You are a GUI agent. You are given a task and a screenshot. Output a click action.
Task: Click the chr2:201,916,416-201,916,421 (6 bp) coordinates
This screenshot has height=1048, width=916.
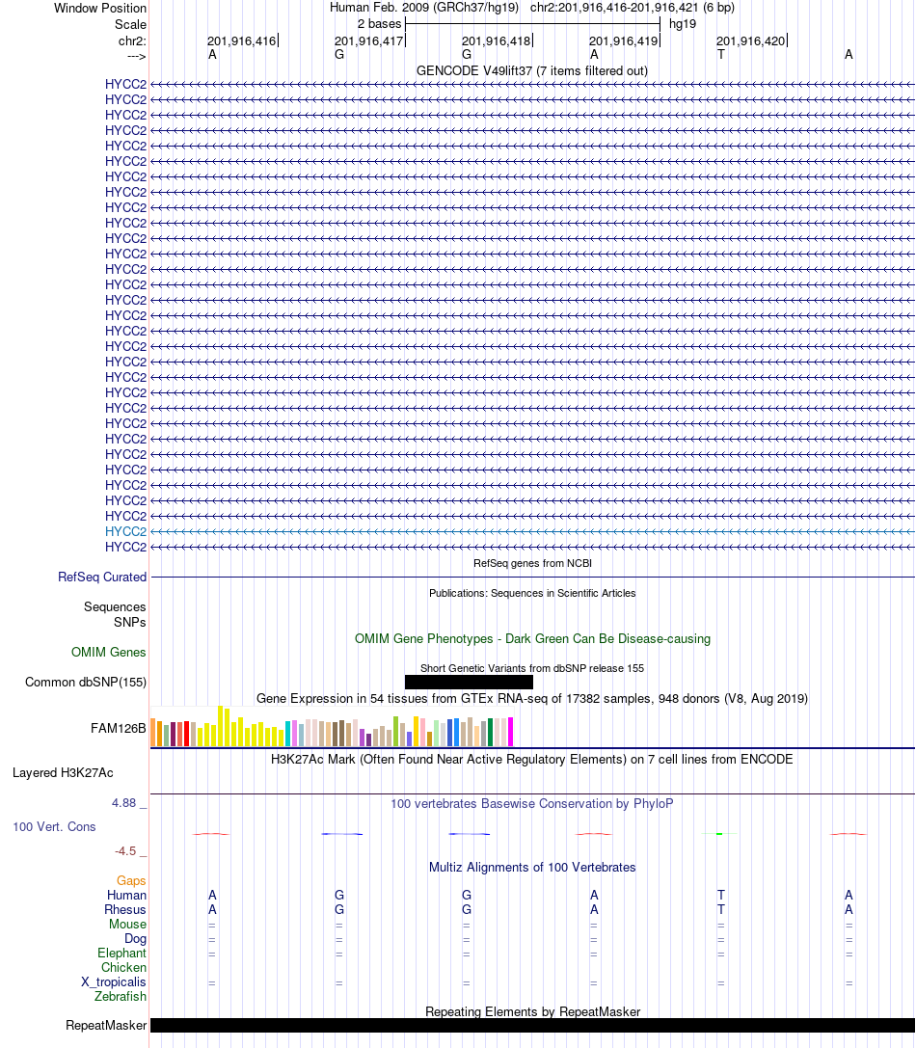click(632, 8)
